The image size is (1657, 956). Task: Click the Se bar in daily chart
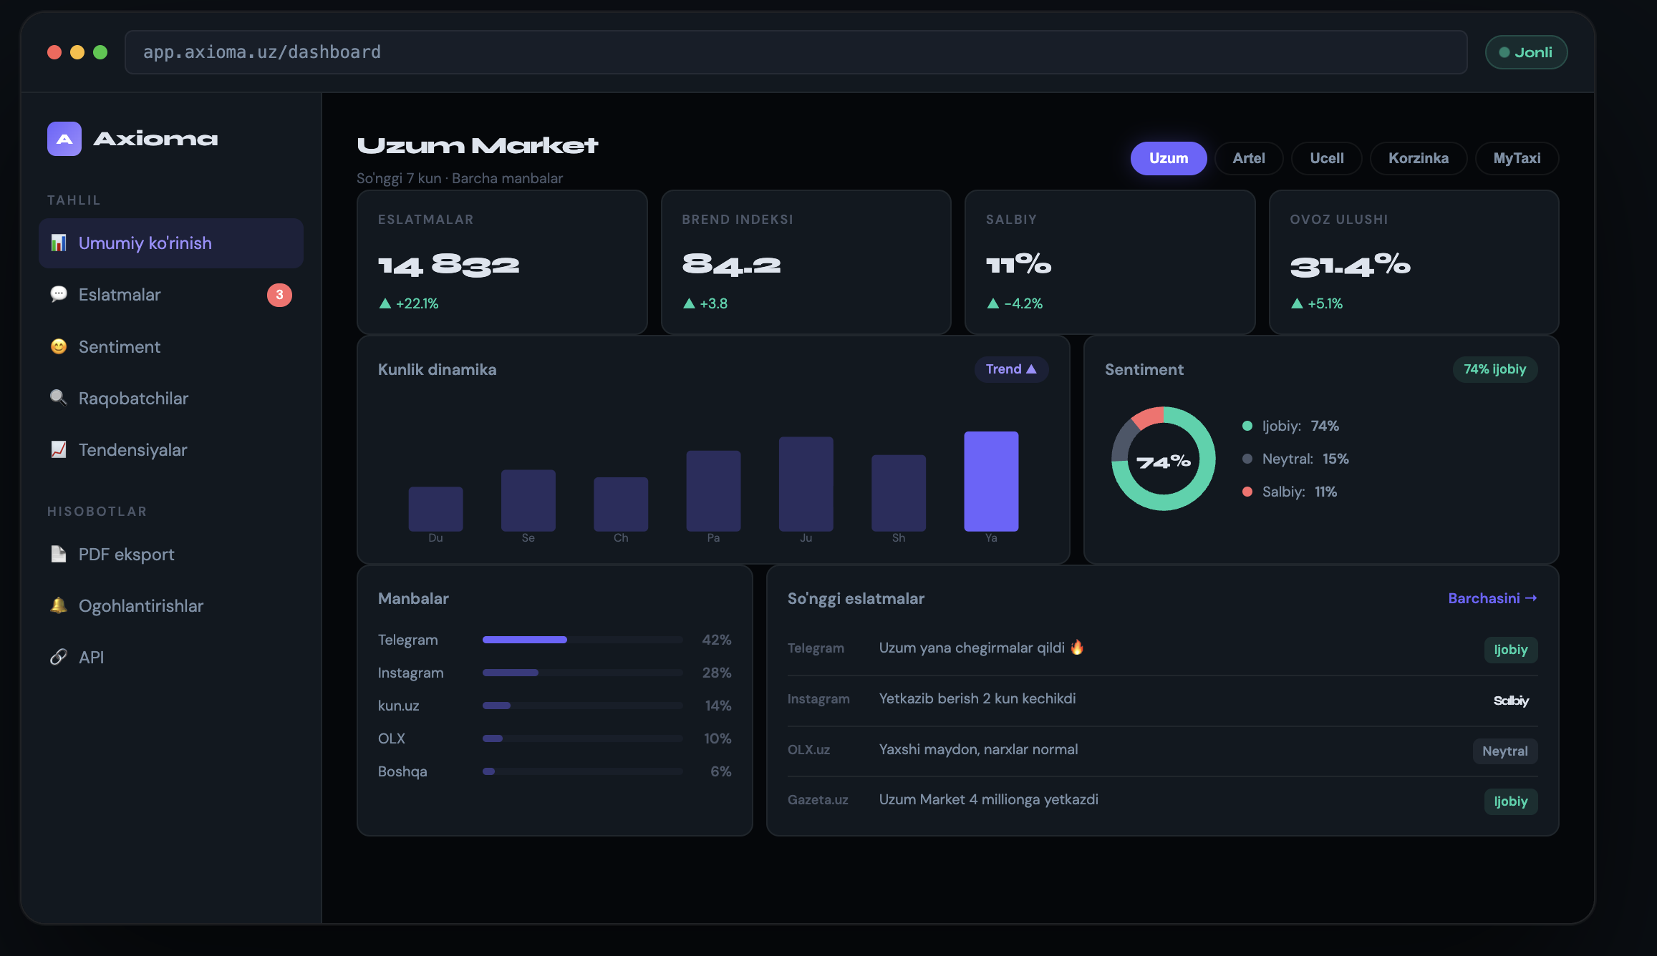click(528, 501)
